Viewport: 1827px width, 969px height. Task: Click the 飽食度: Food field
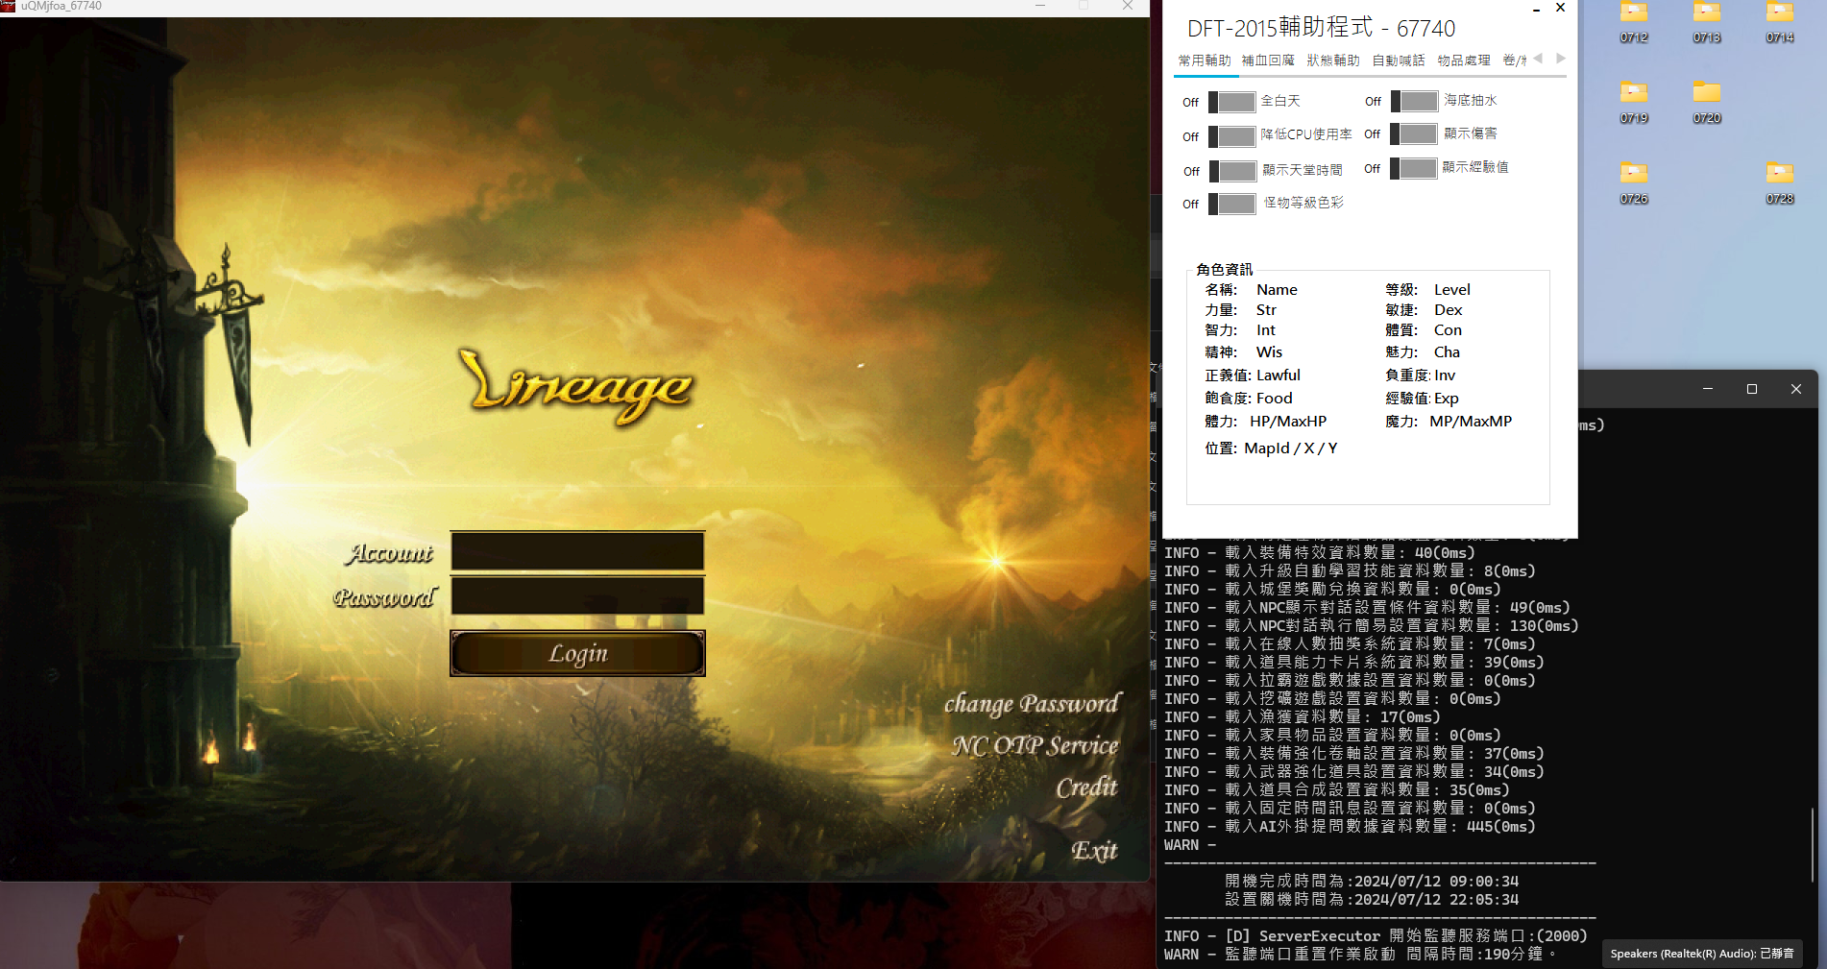pos(1249,399)
